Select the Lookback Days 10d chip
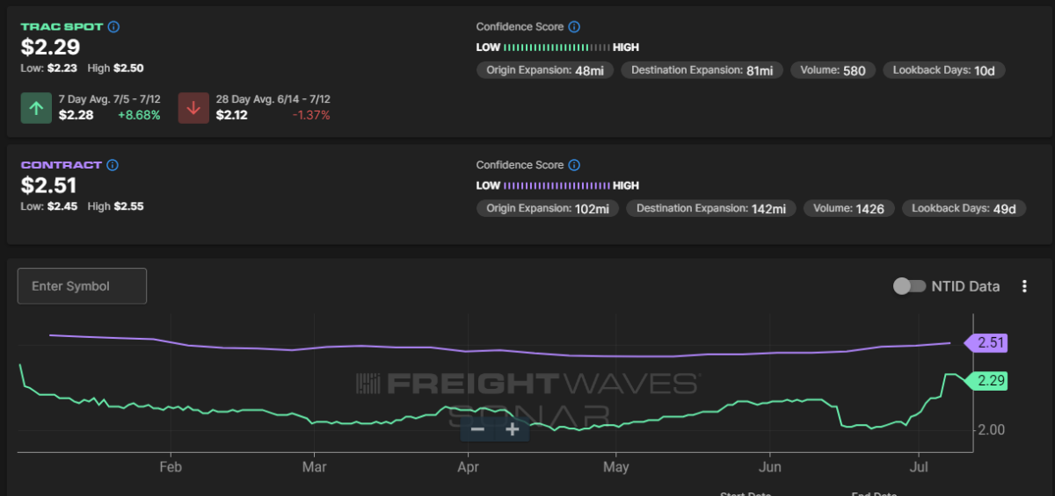 [x=943, y=70]
